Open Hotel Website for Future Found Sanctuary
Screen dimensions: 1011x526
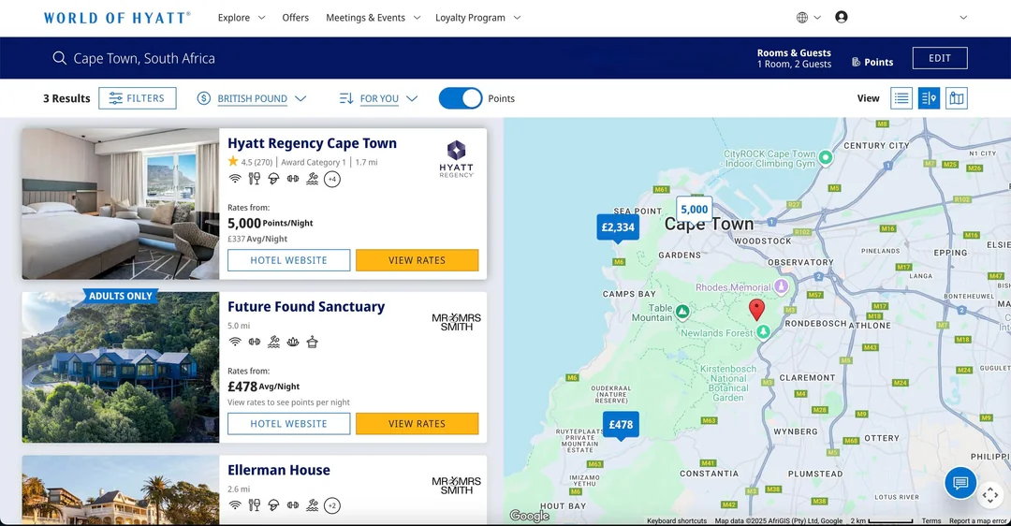click(x=288, y=424)
